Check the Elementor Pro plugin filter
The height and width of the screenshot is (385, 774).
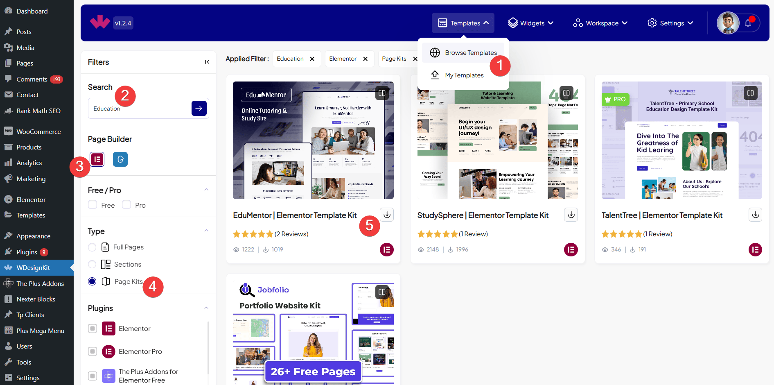[93, 351]
